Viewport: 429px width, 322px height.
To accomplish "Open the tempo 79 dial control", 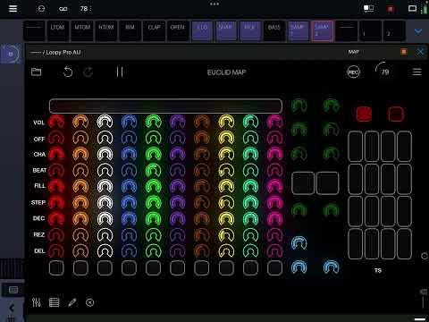I will click(383, 70).
